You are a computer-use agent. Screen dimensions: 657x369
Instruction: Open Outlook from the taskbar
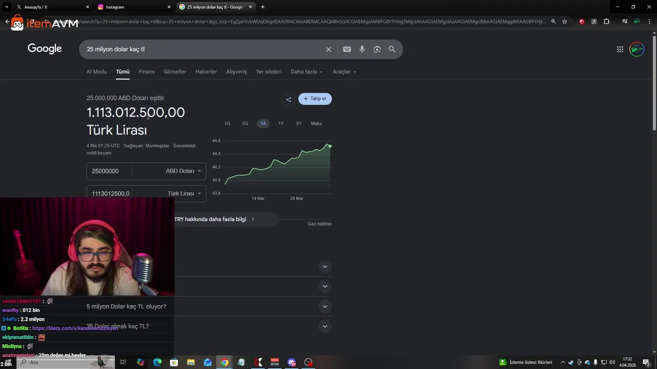tap(207, 362)
